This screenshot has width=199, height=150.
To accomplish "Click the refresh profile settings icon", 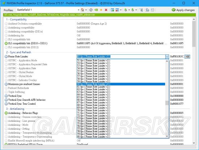I will [91, 10].
